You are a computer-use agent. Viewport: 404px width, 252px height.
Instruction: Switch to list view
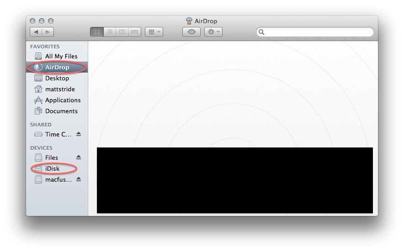[110, 32]
